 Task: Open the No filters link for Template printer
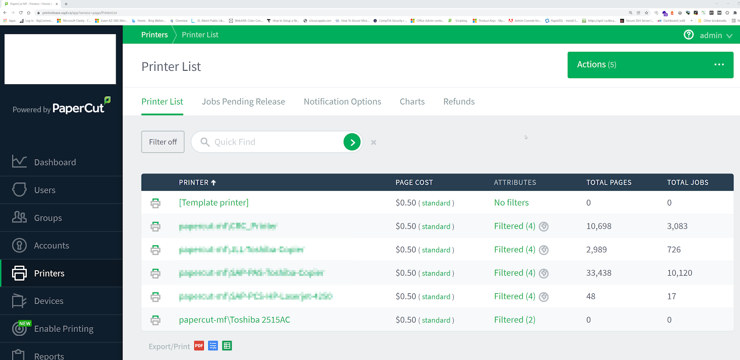pyautogui.click(x=511, y=203)
